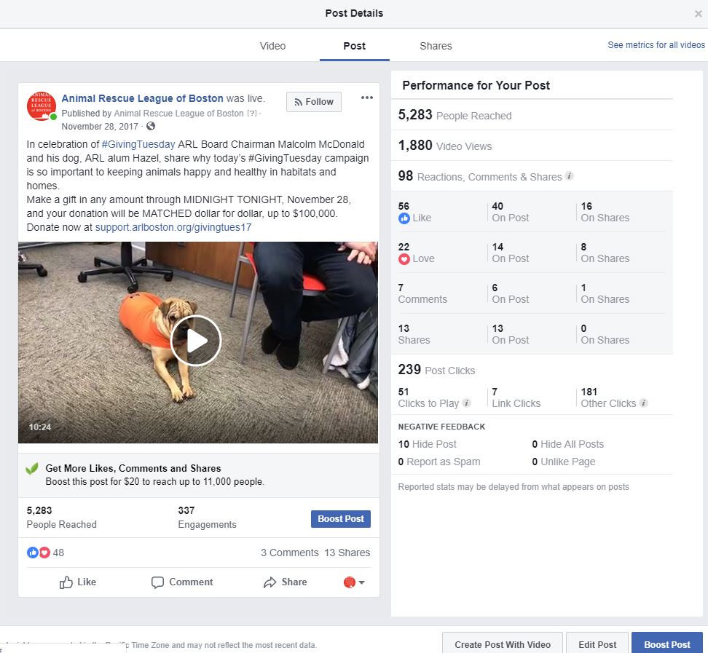Click the thumbs-up Like button under the post

[78, 582]
